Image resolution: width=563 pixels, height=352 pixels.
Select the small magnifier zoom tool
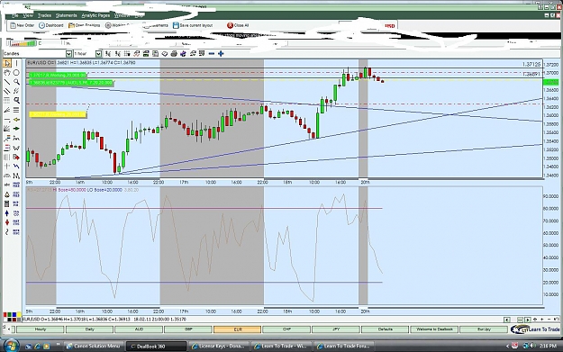16,82
